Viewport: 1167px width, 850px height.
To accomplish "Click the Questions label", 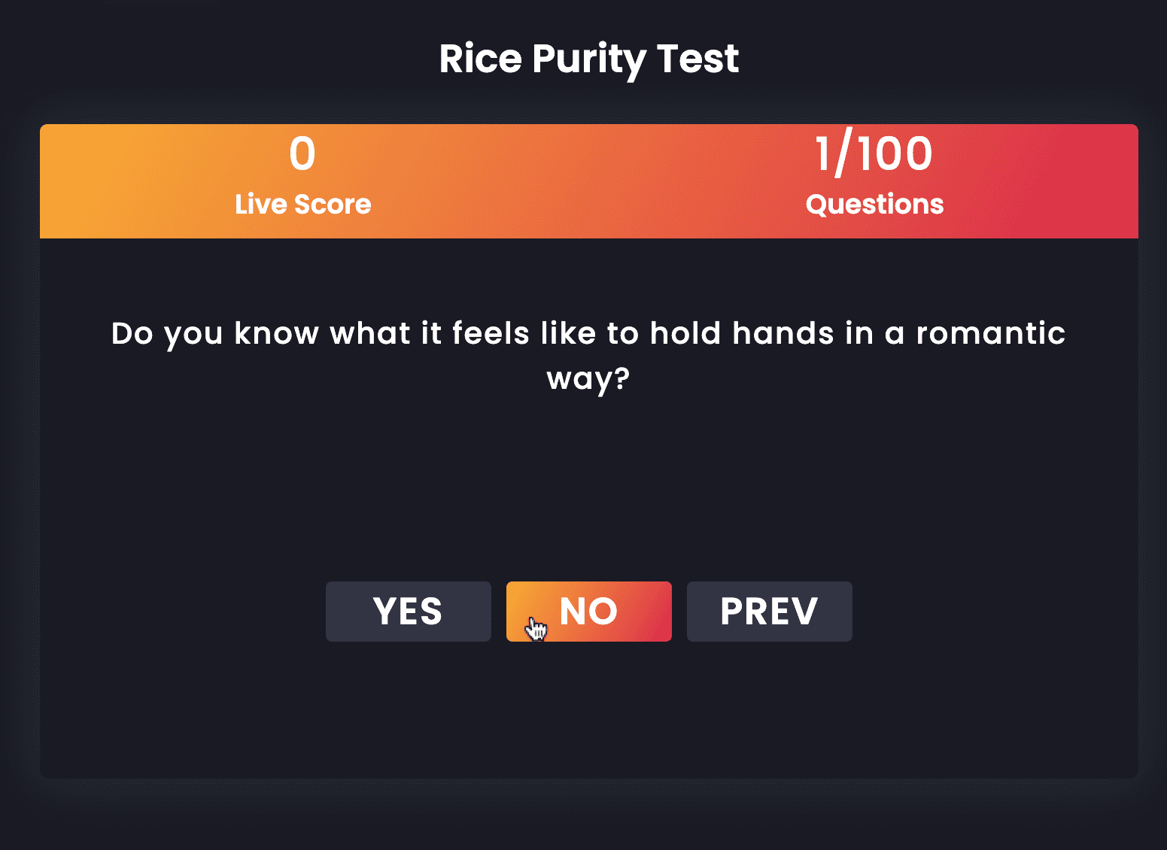I will 874,203.
